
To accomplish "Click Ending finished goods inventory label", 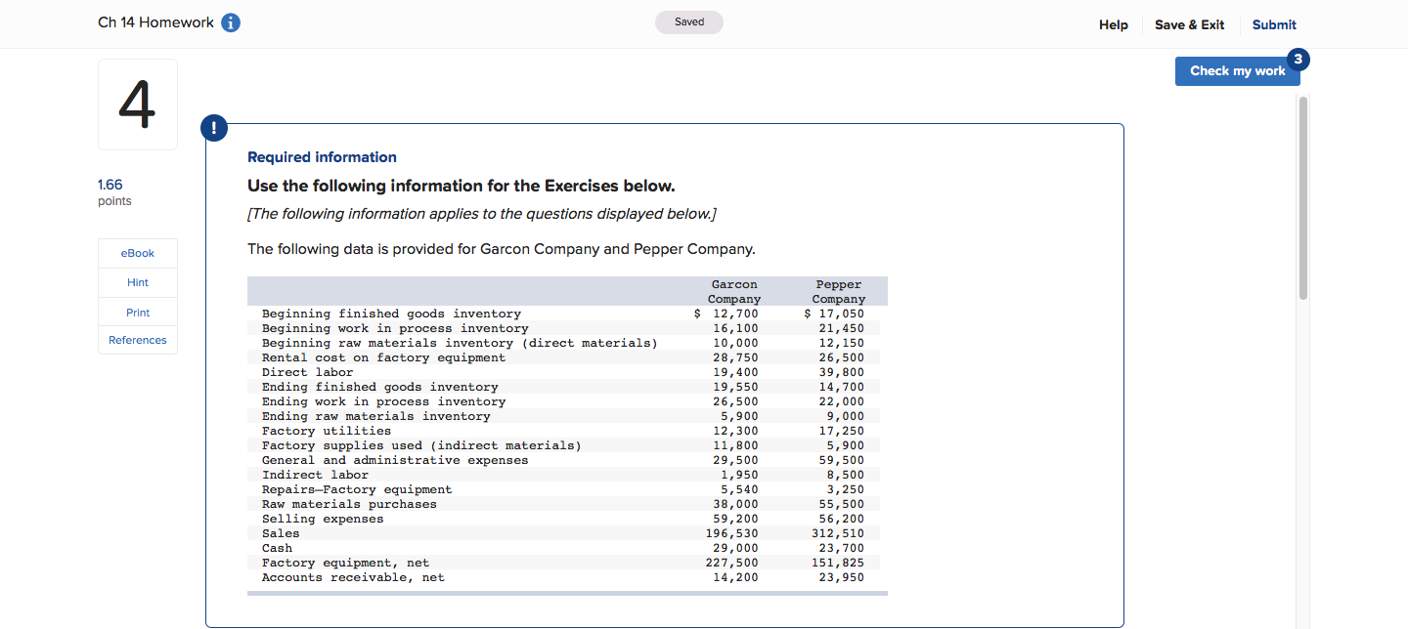I will pos(379,387).
